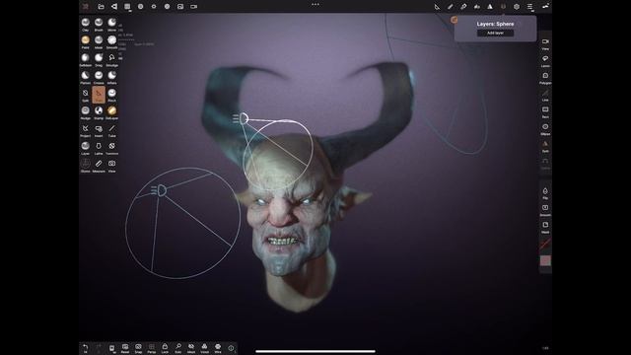The image size is (631, 355).
Task: Select the Stamp tool
Action: click(99, 112)
